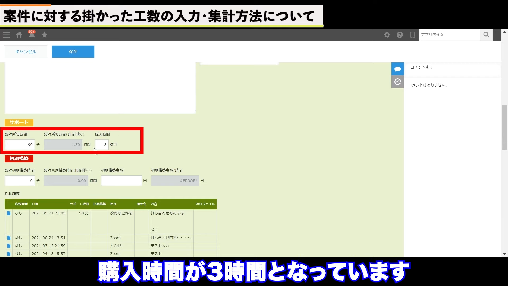Switch to the mobile view icon
508x286 pixels.
412,35
